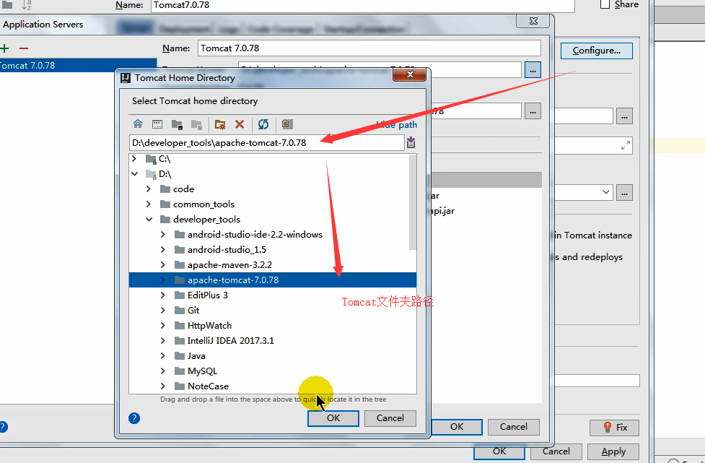Expand the apache-maven-3.2.2 folder
The height and width of the screenshot is (463, 705).
[x=163, y=264]
